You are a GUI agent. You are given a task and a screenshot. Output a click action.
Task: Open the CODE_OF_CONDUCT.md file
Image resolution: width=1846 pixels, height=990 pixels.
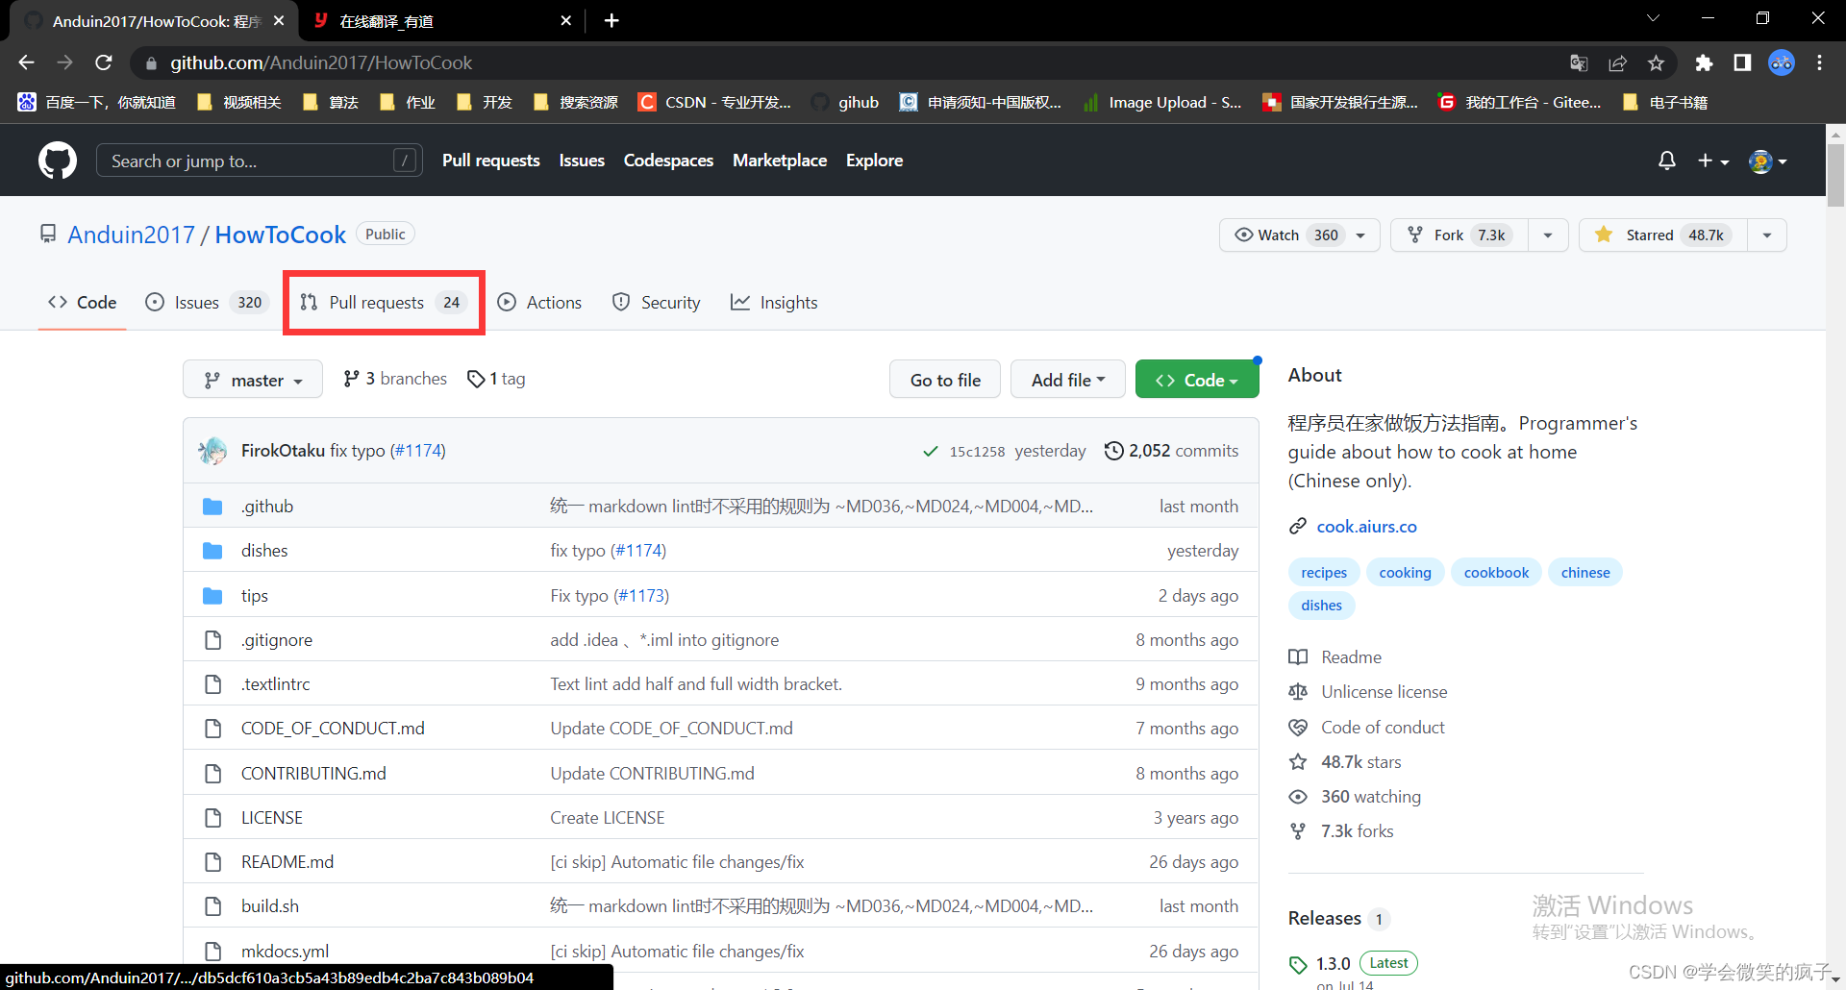coord(333,728)
